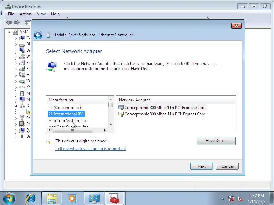Click Manufacturer list scroll up arrow
This screenshot has height=205, width=274.
pyautogui.click(x=111, y=99)
